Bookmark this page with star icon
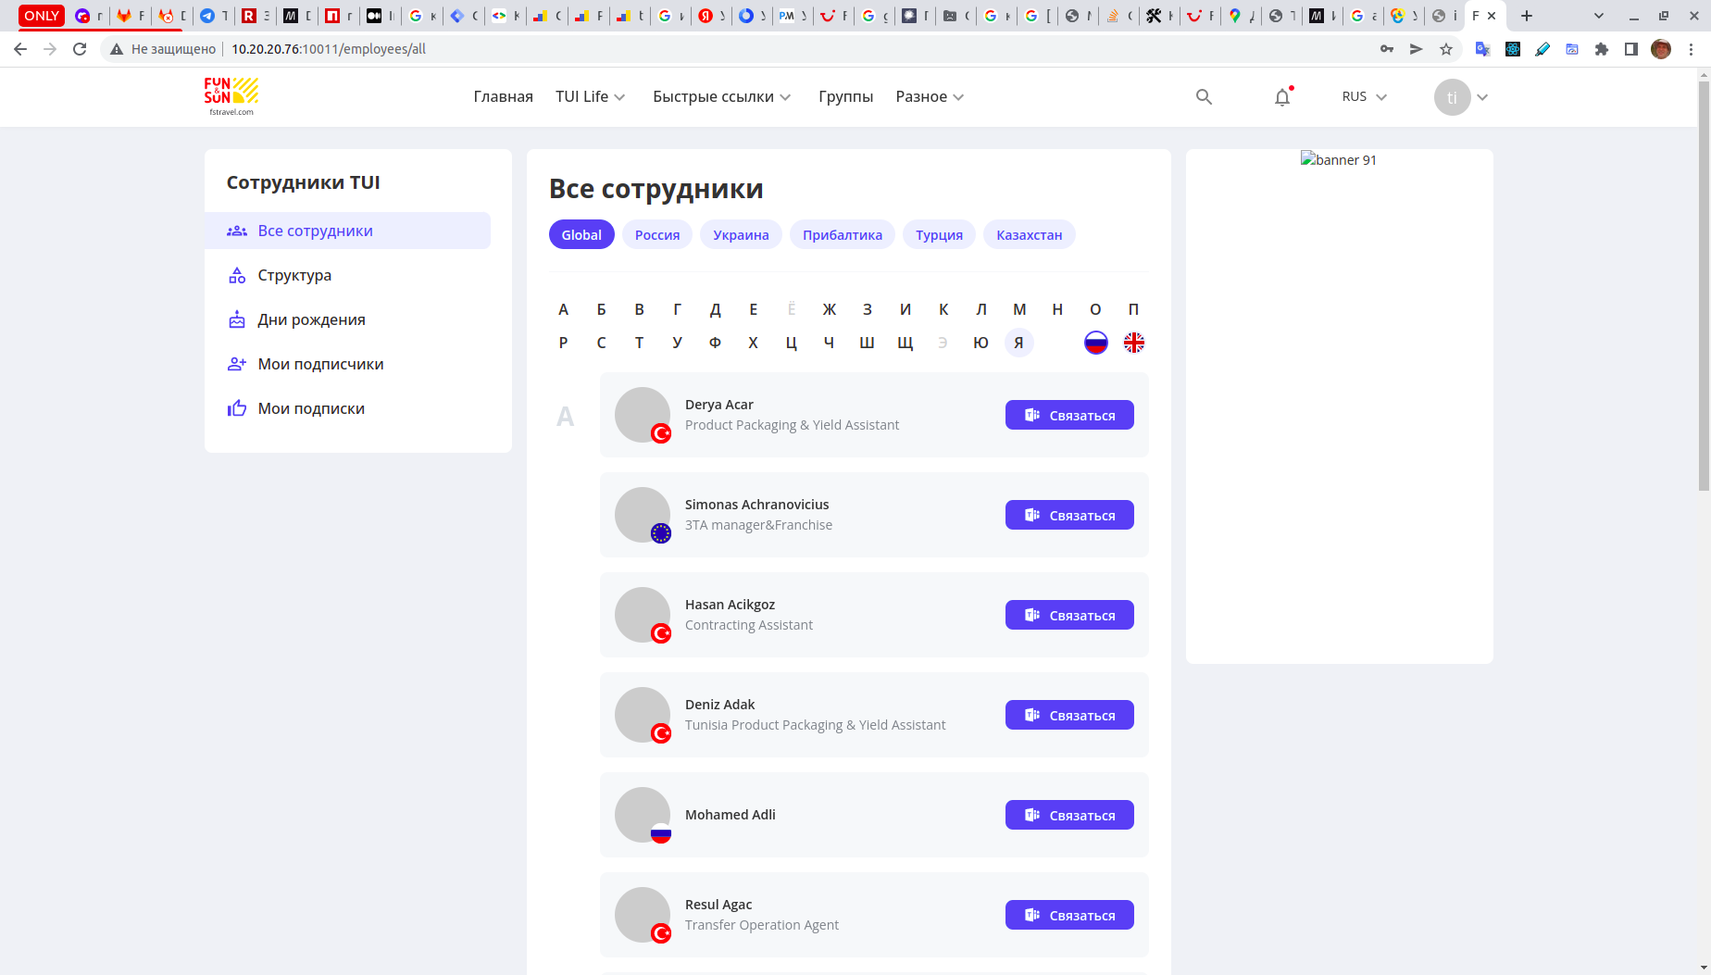 pos(1446,49)
